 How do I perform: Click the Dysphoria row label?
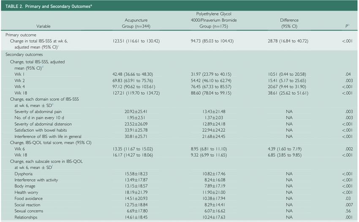23,174
